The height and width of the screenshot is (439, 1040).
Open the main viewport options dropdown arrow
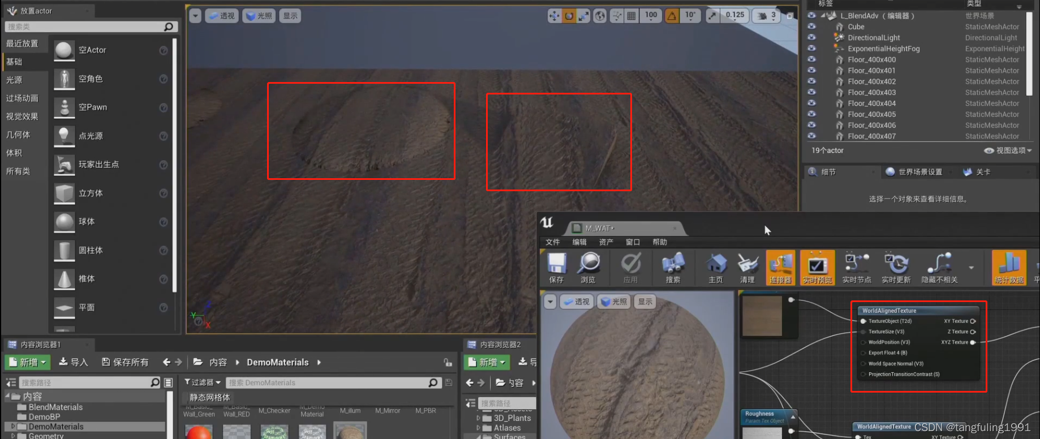coord(195,16)
